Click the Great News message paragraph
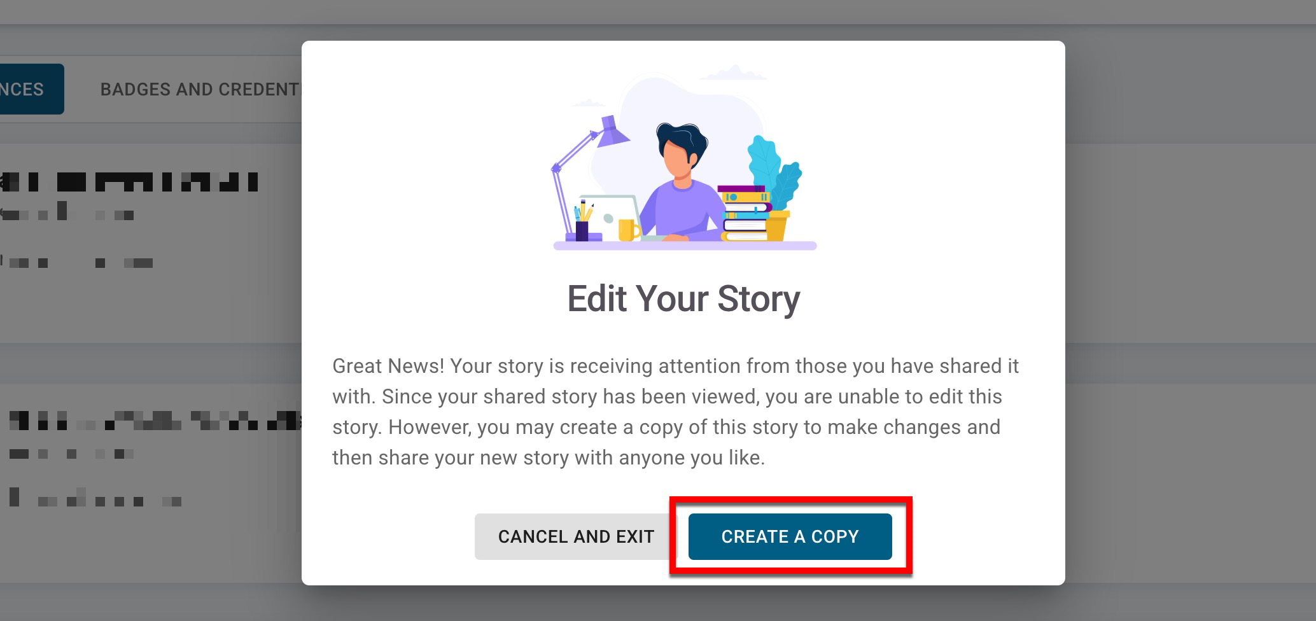1316x621 pixels. [676, 411]
